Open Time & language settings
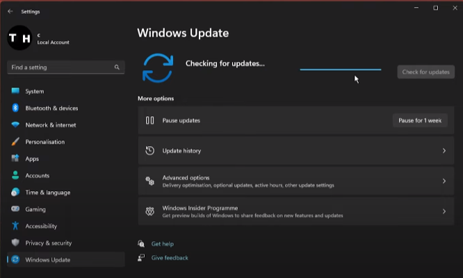463x278 pixels. pos(66,193)
